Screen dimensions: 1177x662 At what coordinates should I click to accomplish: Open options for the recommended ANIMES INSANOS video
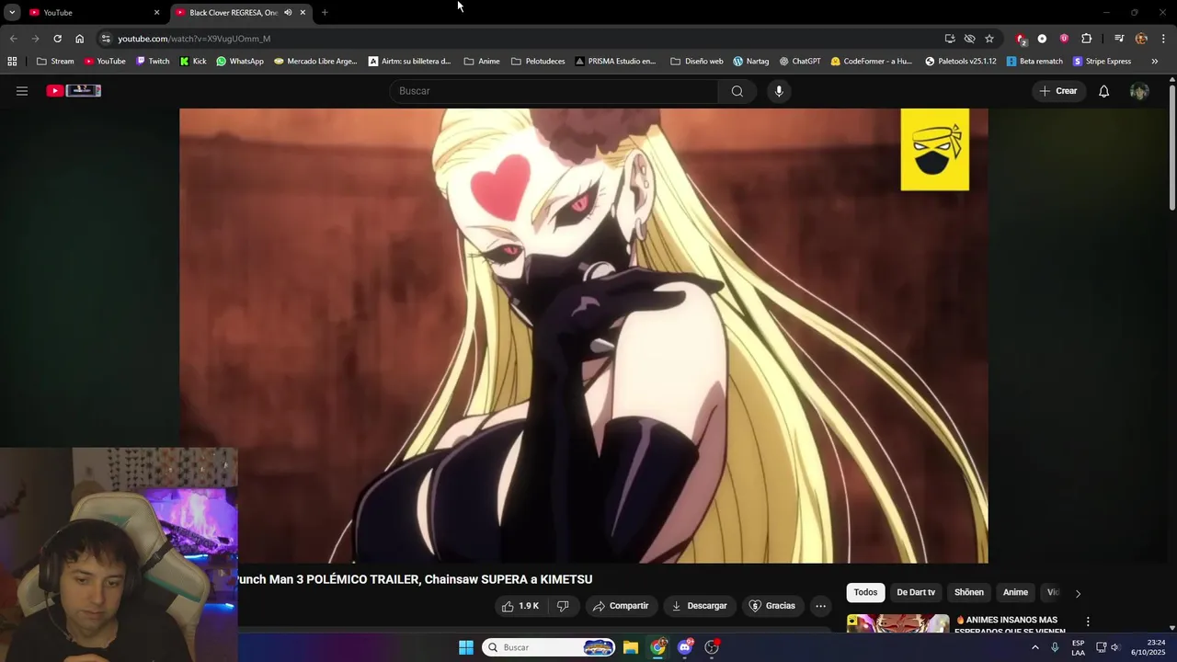1088,622
